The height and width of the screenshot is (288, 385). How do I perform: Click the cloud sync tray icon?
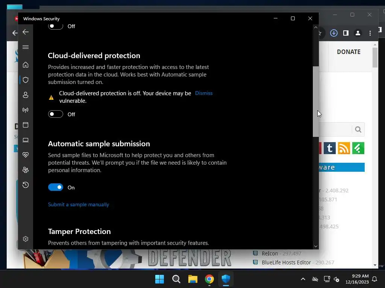(315, 279)
